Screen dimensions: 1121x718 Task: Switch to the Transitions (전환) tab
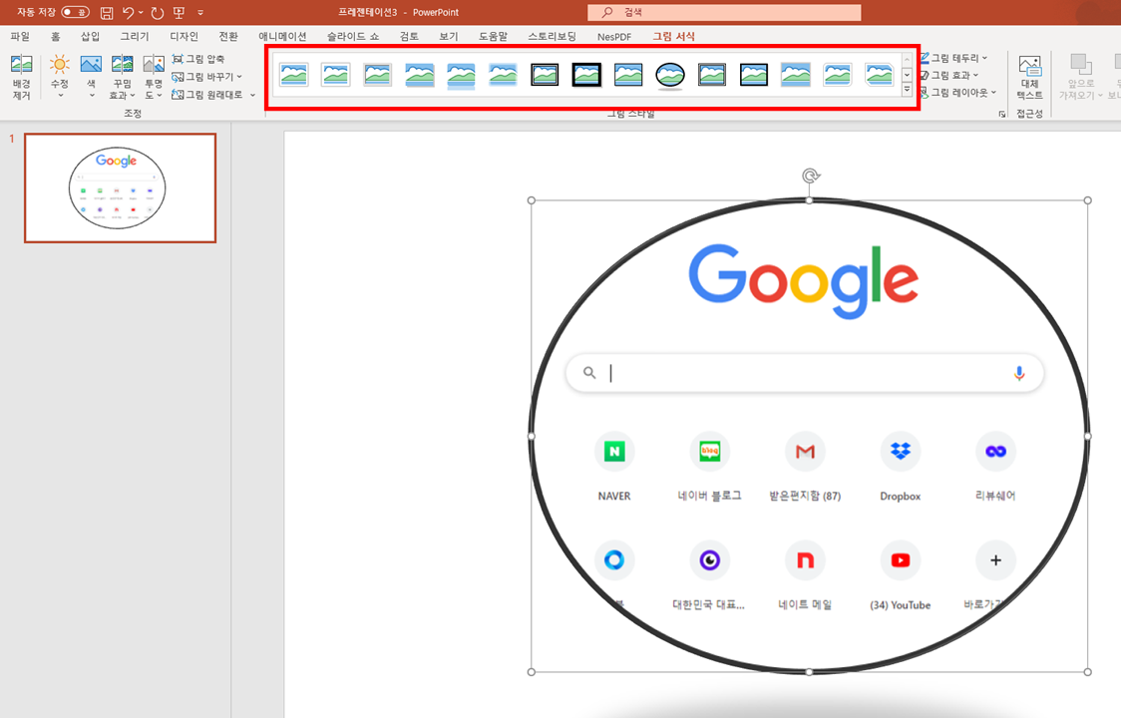(x=228, y=36)
